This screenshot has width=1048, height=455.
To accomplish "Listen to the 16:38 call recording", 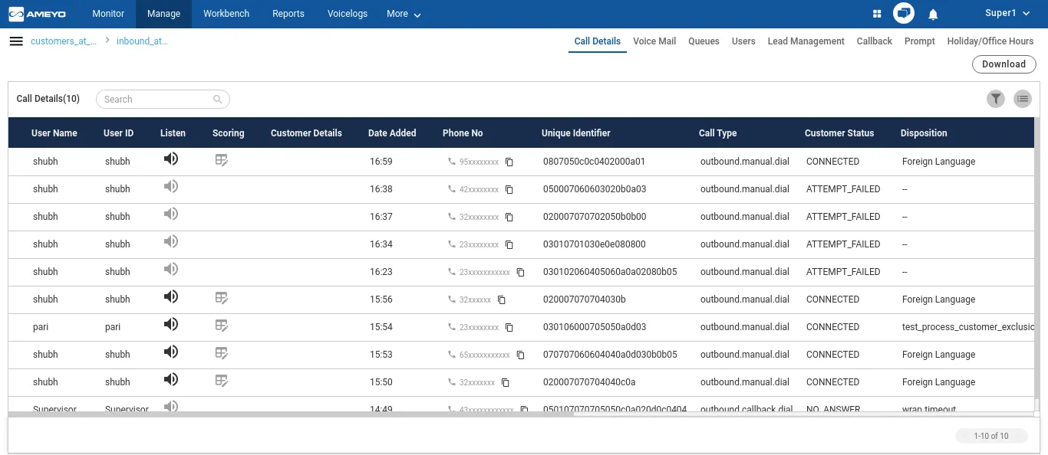I will pyautogui.click(x=171, y=186).
